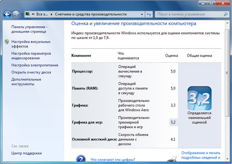Go back with the blue Back arrow

click(7, 14)
